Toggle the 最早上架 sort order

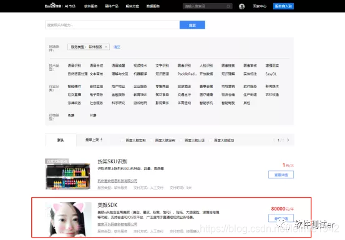click(x=94, y=140)
